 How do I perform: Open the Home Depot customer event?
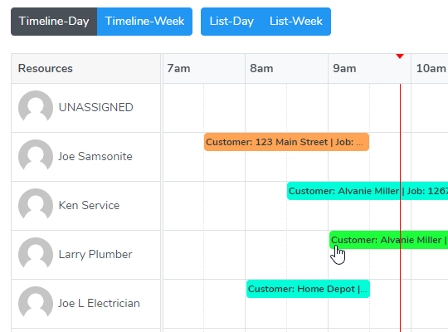(x=308, y=289)
